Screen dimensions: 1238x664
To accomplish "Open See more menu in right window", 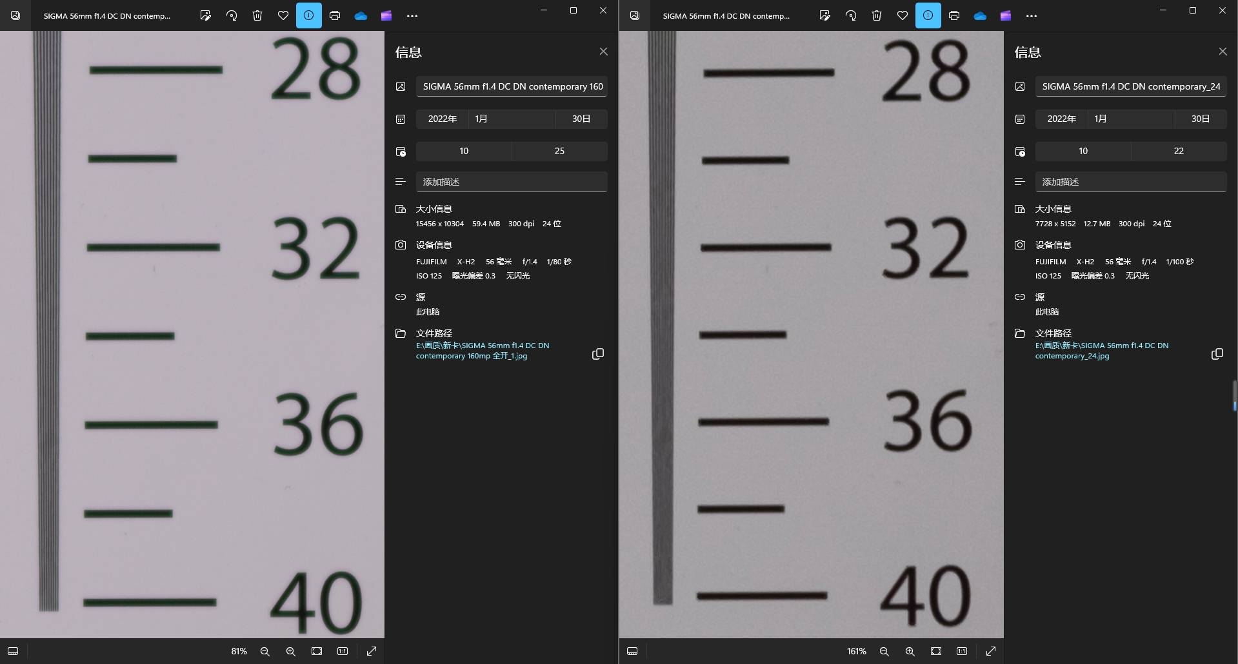I will [x=1032, y=15].
